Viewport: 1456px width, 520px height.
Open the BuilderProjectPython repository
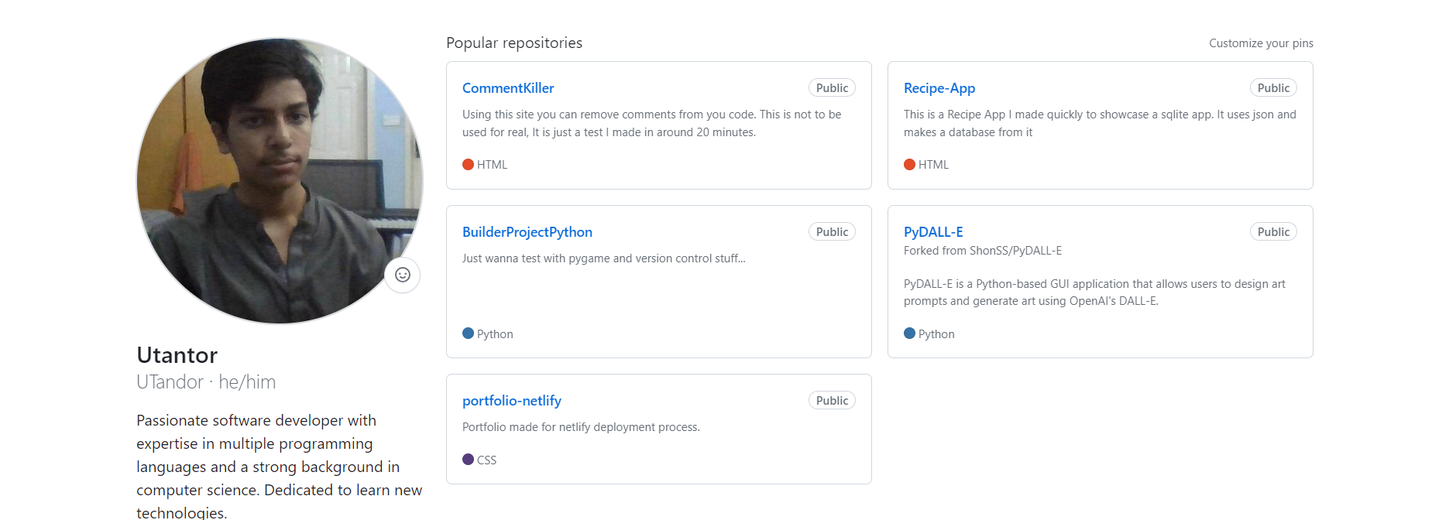coord(527,232)
